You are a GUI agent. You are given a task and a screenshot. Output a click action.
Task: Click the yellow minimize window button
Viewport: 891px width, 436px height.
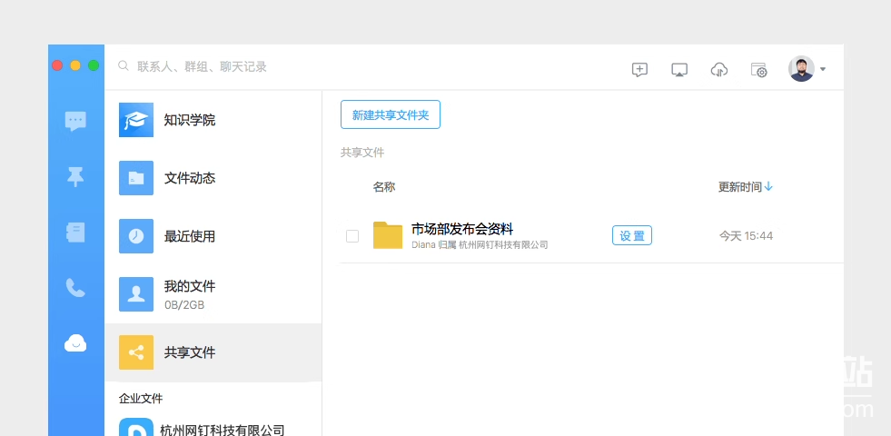[75, 65]
